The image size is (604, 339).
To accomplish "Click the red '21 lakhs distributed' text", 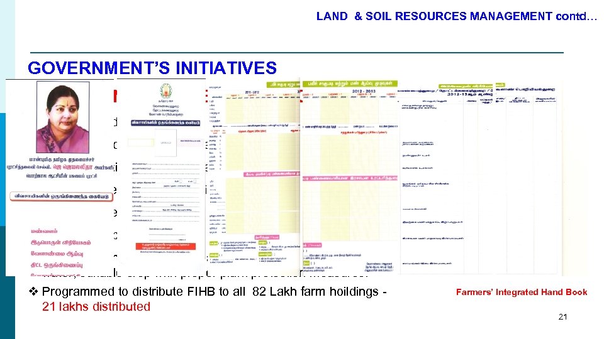I will (x=96, y=307).
